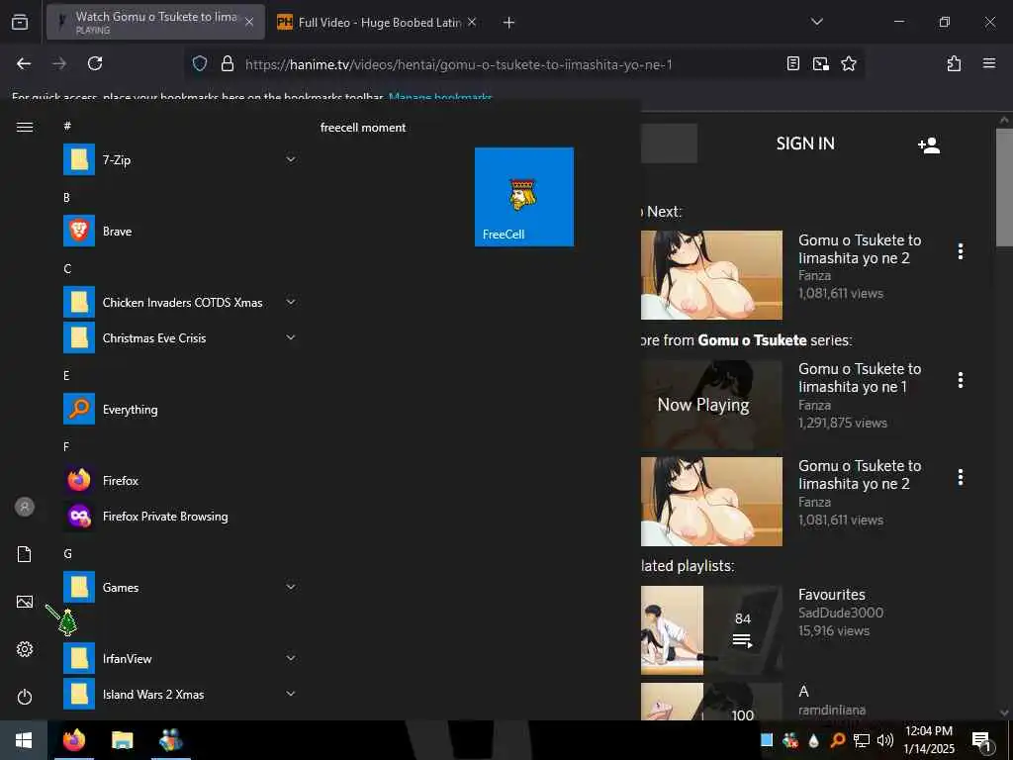Expand Island Wars 2 Xmas folder

coord(291,694)
